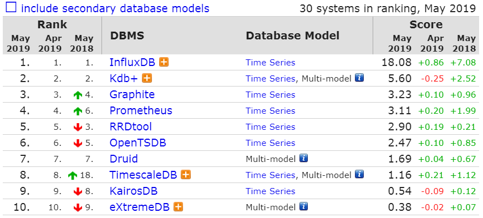Click the orange plus icon next to Kdb+
Screen dimensions: 483x218
pyautogui.click(x=147, y=78)
